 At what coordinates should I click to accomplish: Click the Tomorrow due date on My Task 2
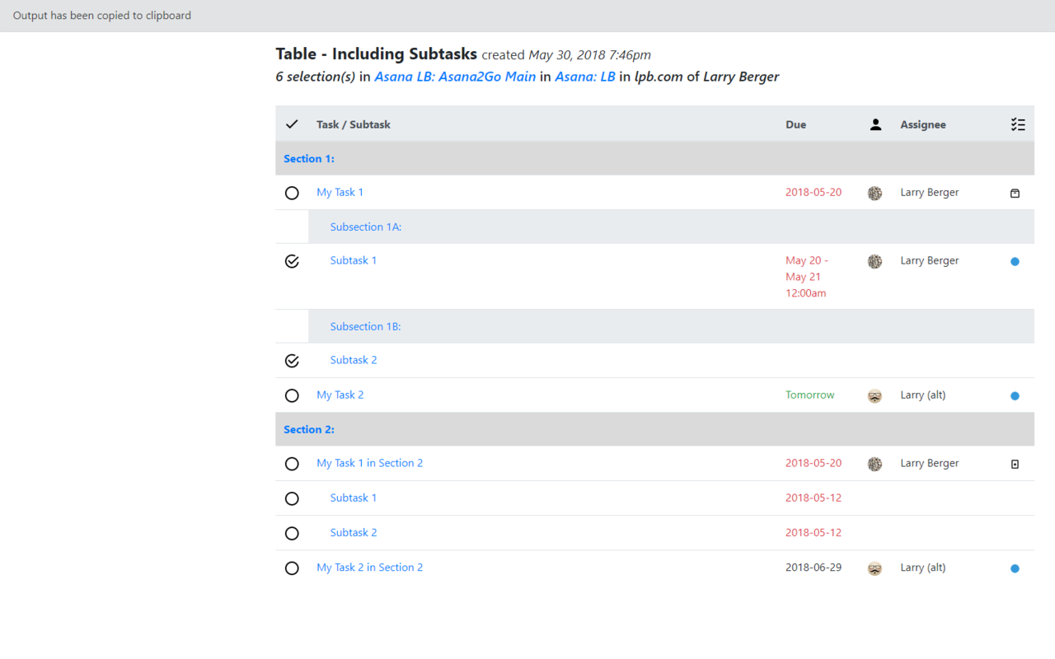pyautogui.click(x=809, y=395)
